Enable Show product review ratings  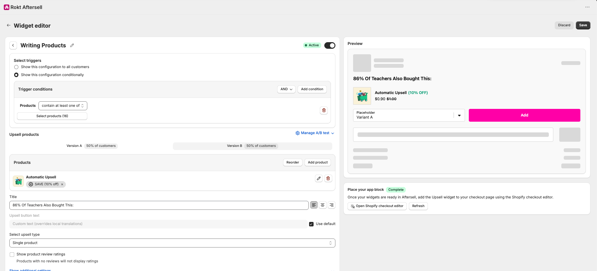point(12,254)
